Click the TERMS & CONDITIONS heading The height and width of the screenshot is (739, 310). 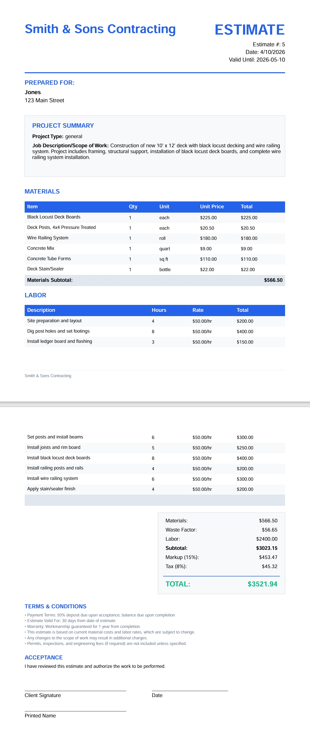[x=55, y=607]
